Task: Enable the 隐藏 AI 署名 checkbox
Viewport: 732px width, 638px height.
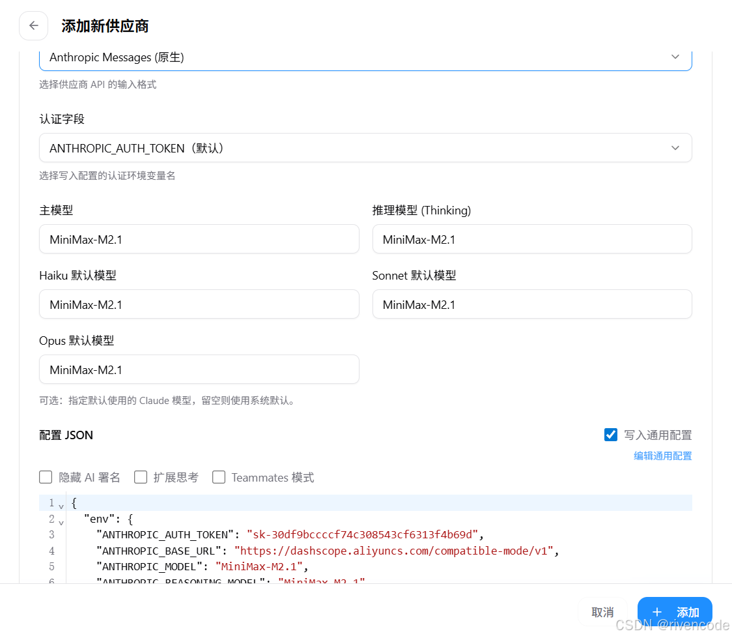Action: tap(46, 477)
